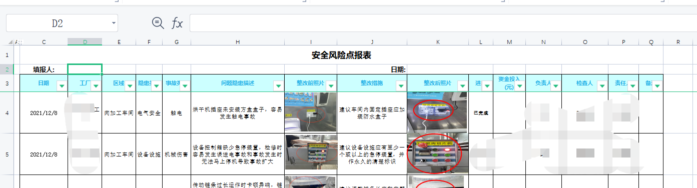Open the 责任 column filter dropdown

[632, 86]
